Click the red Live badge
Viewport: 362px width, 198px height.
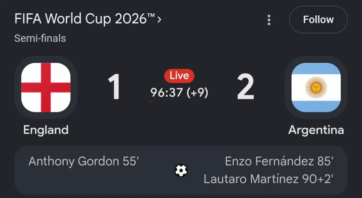(x=179, y=76)
